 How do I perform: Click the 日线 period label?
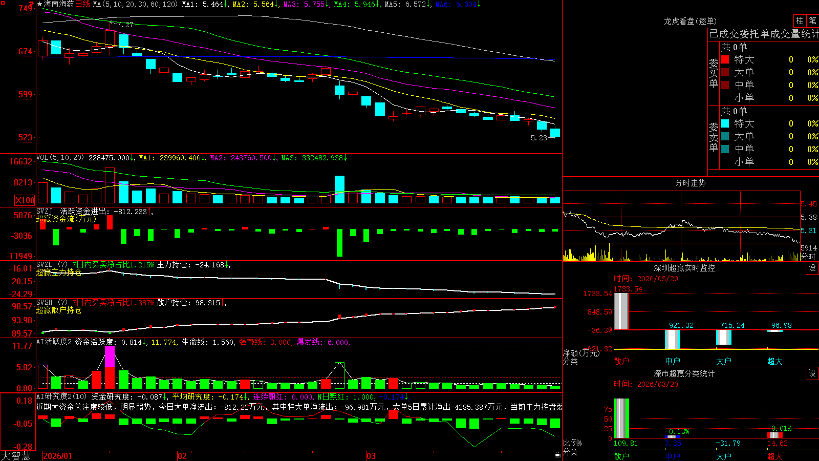coord(82,4)
